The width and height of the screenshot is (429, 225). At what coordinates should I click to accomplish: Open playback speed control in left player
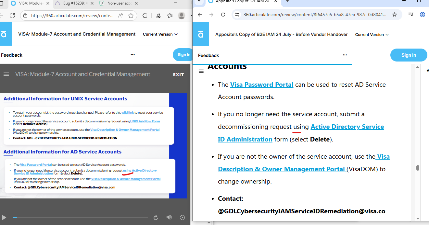tap(182, 218)
